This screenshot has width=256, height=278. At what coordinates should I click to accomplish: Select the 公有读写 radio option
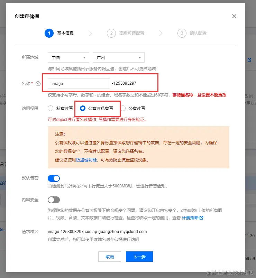123,108
